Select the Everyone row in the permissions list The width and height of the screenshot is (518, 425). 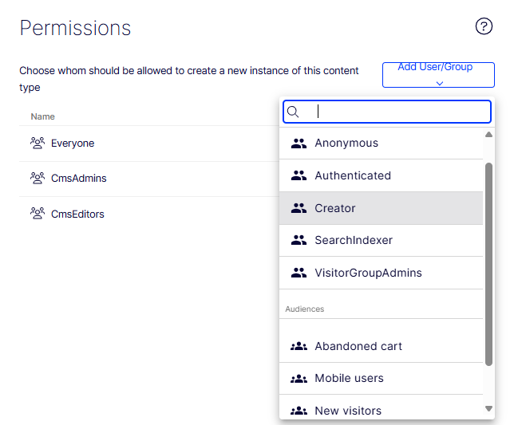click(x=73, y=144)
